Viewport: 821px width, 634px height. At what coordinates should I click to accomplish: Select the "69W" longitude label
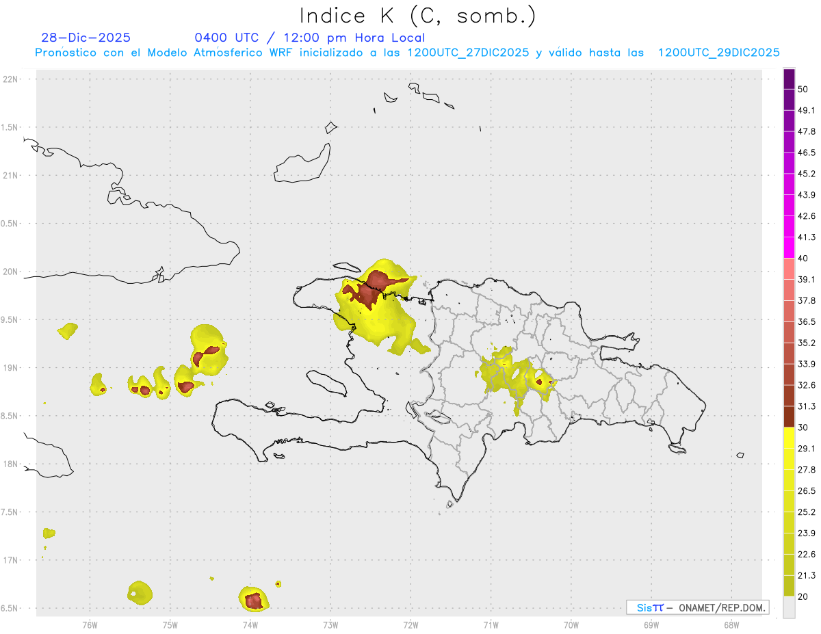point(651,624)
